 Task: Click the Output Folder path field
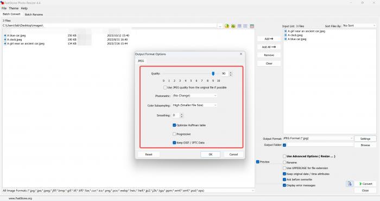320,145
